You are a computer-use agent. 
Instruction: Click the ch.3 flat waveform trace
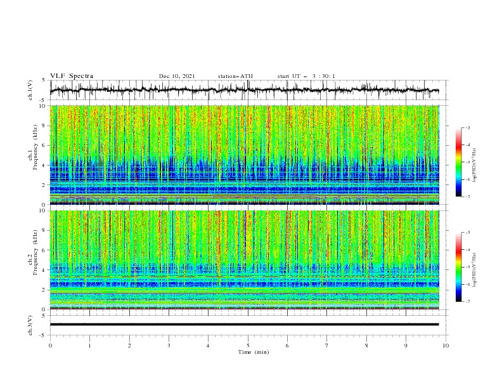click(244, 325)
